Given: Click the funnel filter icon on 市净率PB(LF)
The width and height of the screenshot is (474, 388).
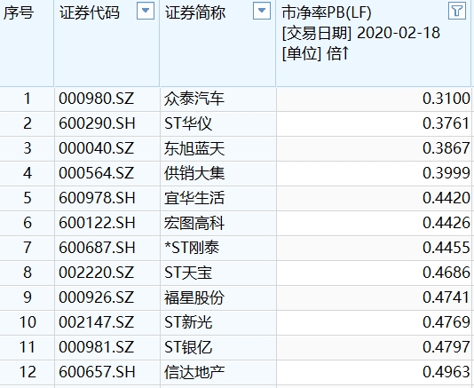Looking at the screenshot, I should point(457,11).
